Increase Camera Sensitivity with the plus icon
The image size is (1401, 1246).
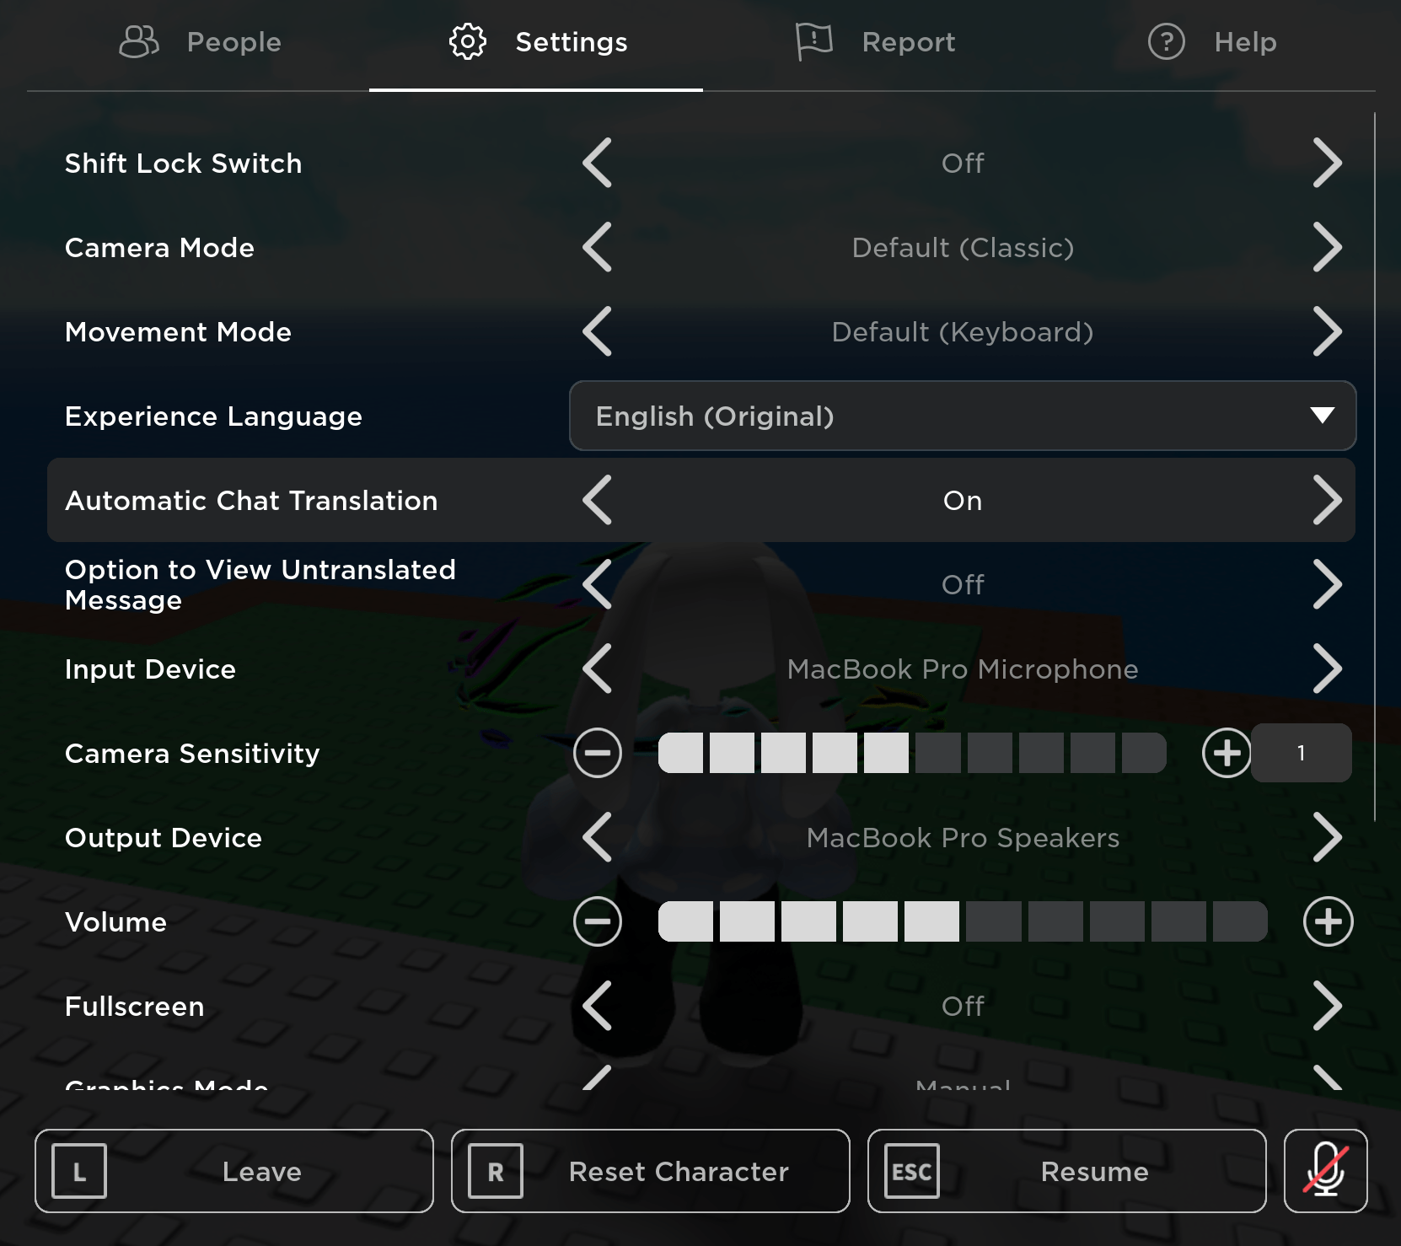1227,753
